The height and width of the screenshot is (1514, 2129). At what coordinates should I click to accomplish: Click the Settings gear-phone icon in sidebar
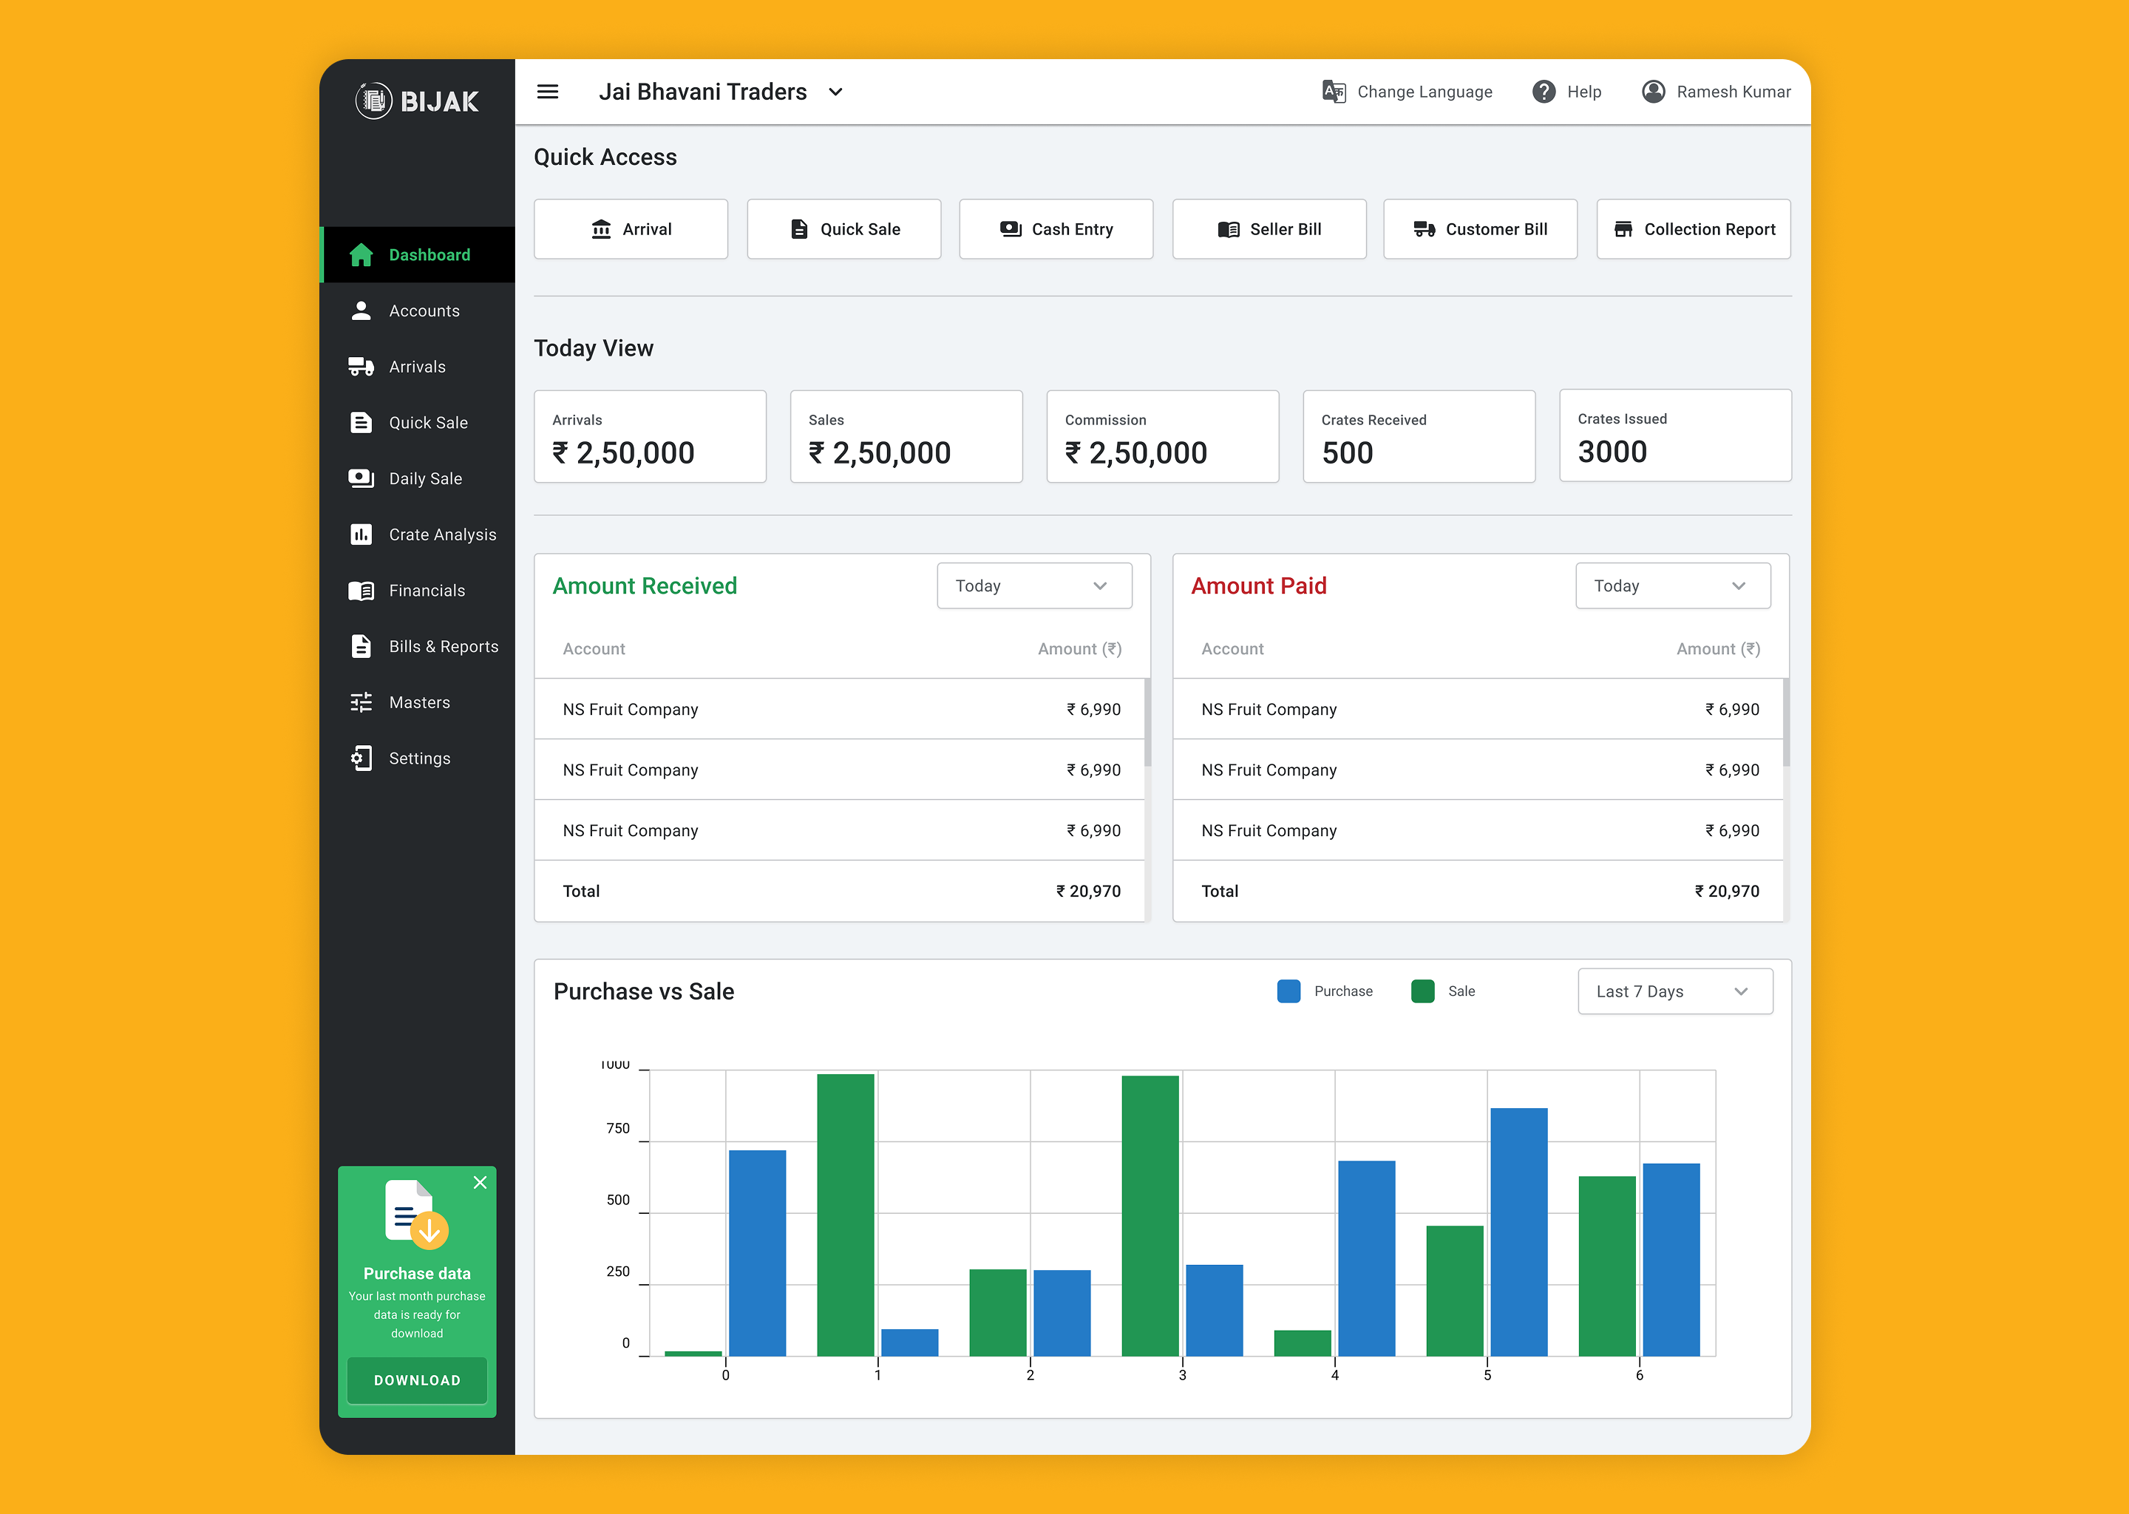(361, 758)
